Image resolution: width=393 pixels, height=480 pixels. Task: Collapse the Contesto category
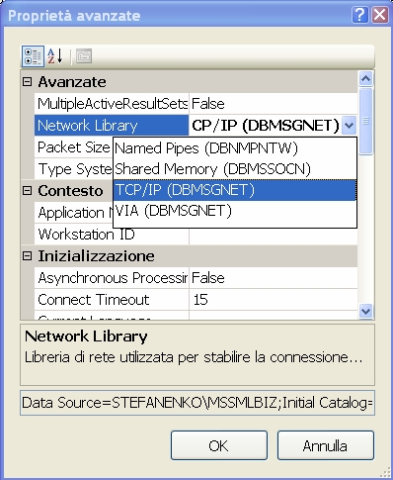pyautogui.click(x=28, y=190)
